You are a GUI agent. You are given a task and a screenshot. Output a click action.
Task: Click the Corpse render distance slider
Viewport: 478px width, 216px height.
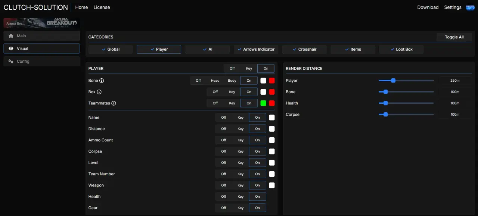point(406,115)
